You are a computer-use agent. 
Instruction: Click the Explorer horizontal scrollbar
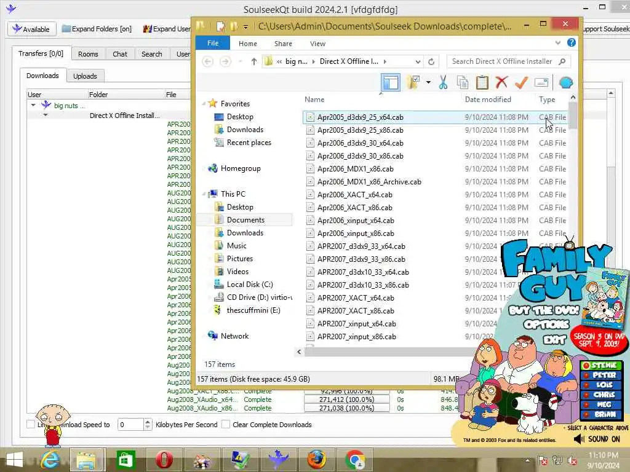389,352
